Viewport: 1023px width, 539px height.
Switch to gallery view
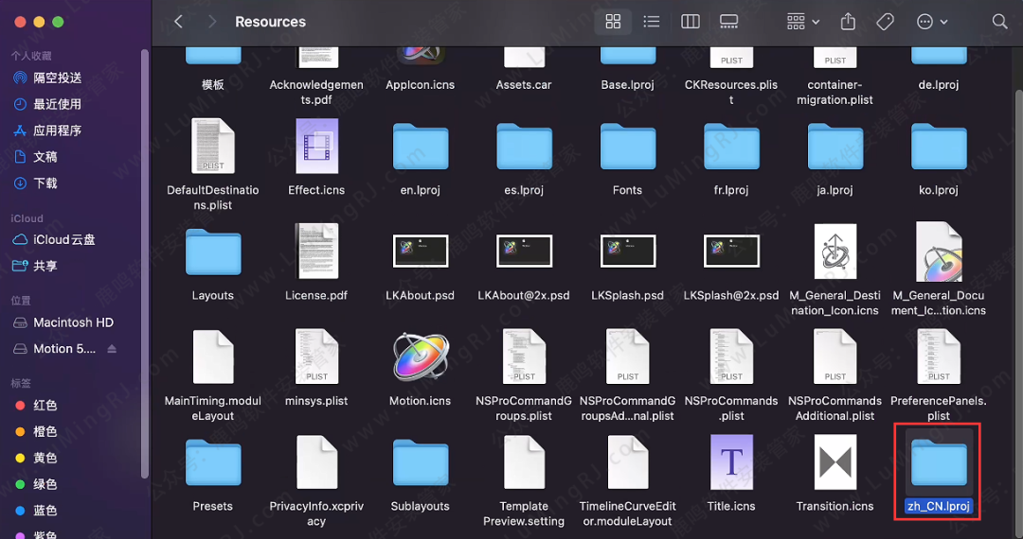tap(728, 22)
